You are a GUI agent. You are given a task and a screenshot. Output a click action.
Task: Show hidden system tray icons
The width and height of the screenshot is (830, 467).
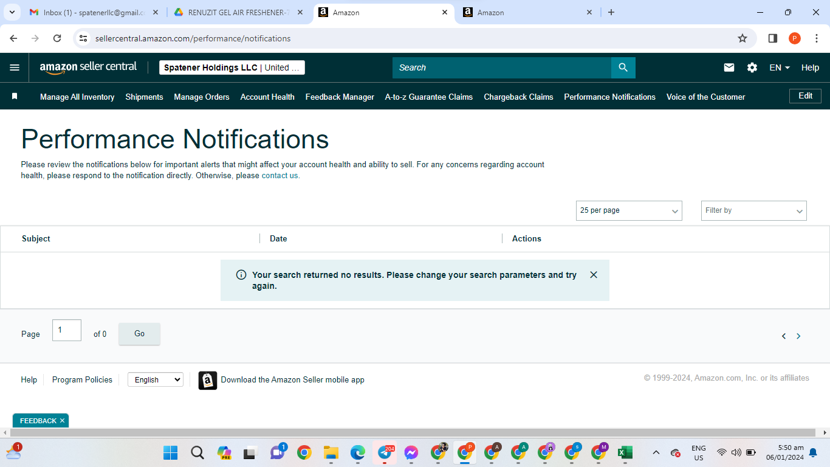(656, 453)
